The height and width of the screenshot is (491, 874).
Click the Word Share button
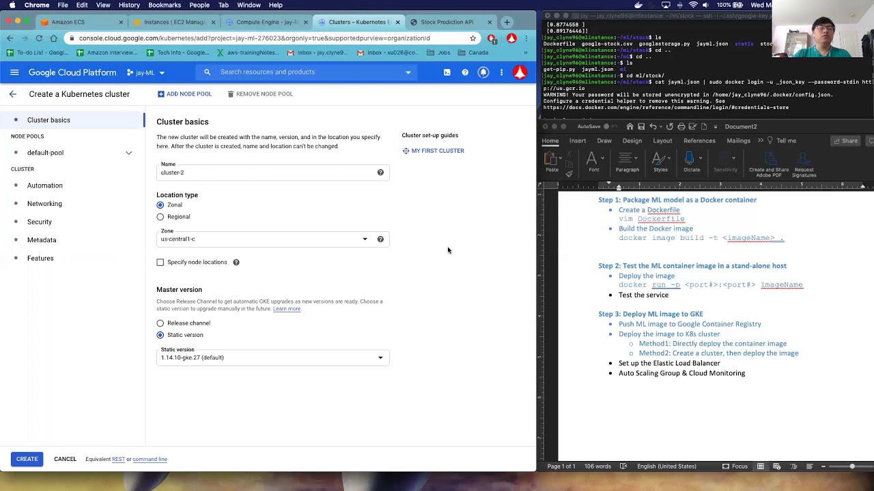[x=845, y=141]
